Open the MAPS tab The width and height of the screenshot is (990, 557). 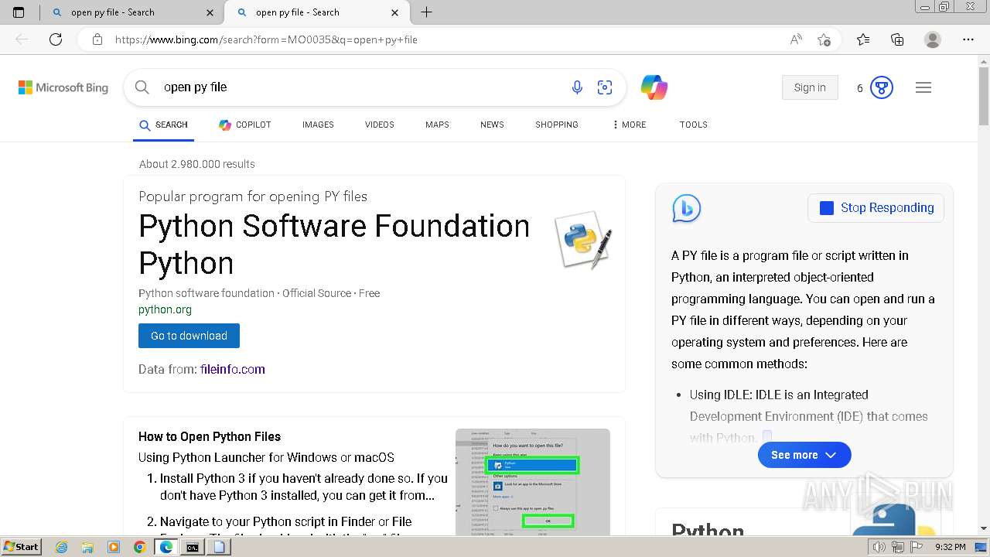coord(437,125)
